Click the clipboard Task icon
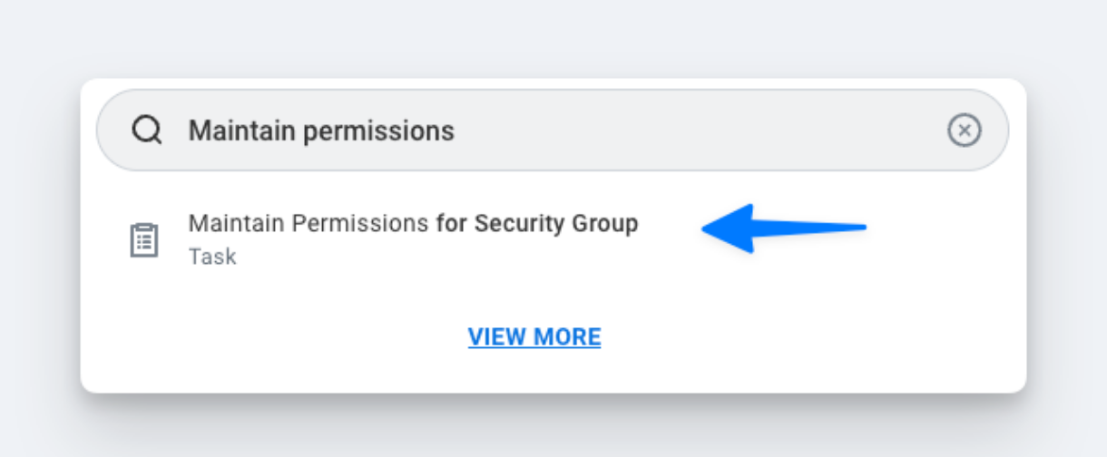 coord(143,240)
